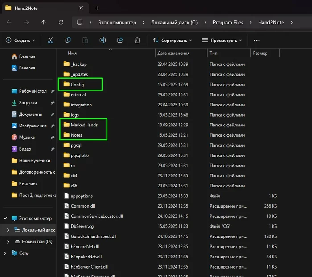Select the MarkedHands folder
This screenshot has width=312, height=277.
point(84,125)
